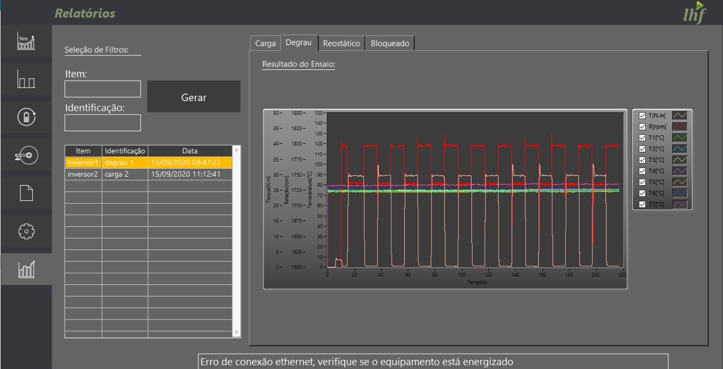Click the table scrollbar down arrow
Viewport: 723px width, 369px height.
tap(237, 333)
